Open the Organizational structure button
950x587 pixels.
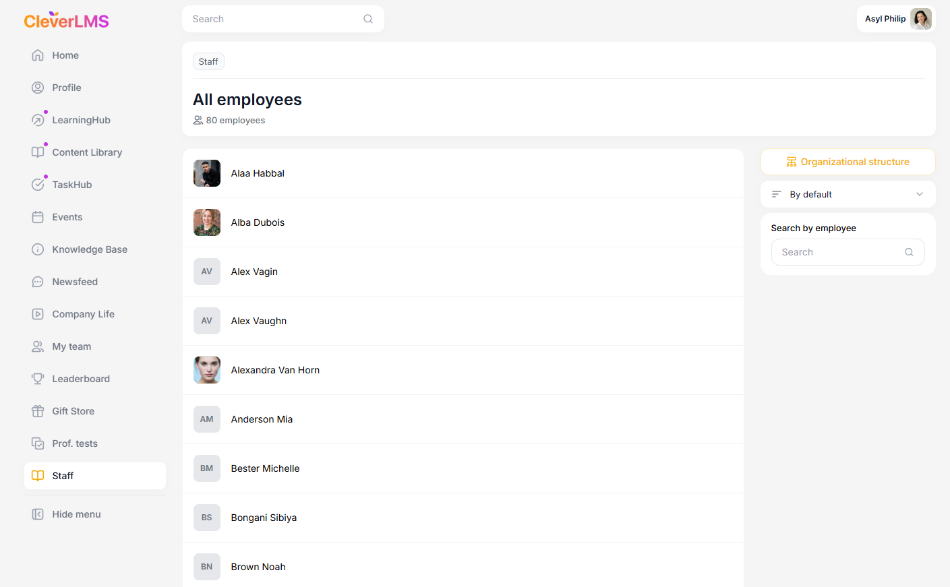848,162
